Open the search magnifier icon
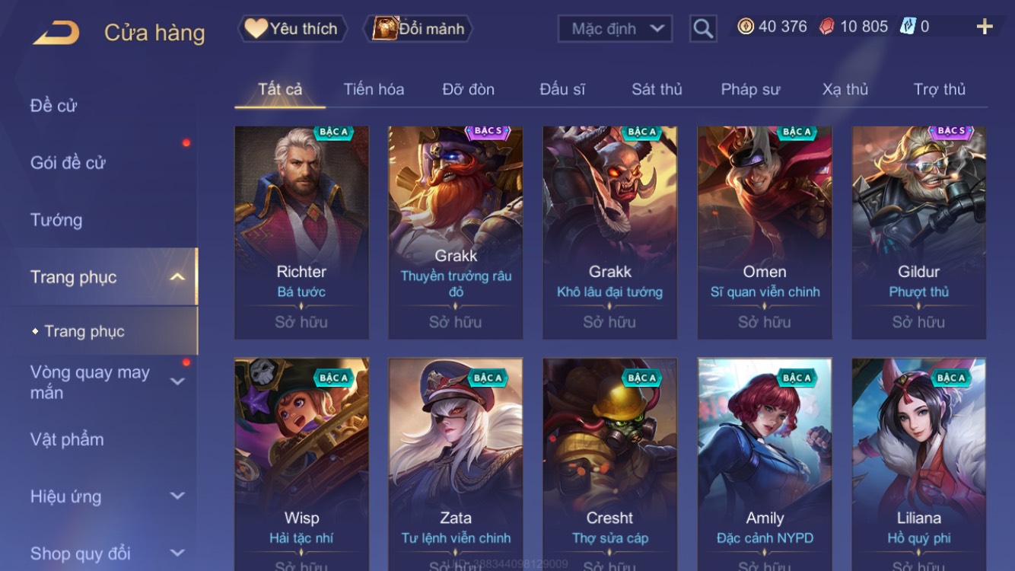1015x571 pixels. click(x=703, y=29)
